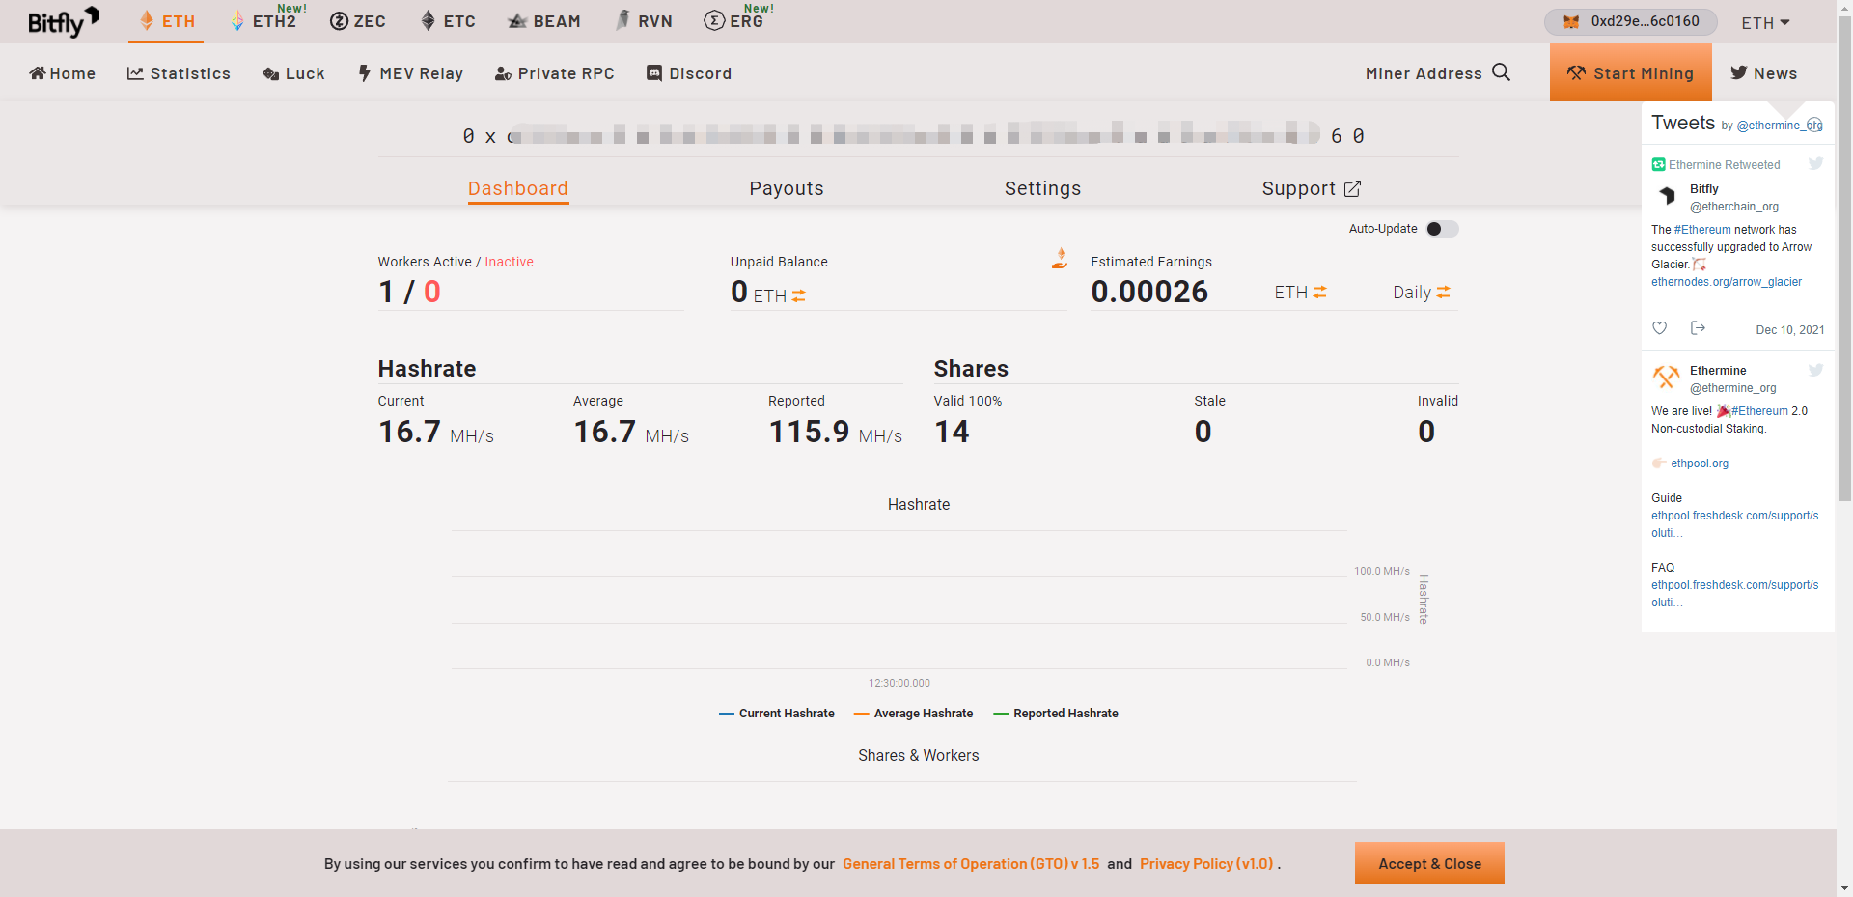Image resolution: width=1853 pixels, height=897 pixels.
Task: Go to Home in navigation
Action: point(63,73)
